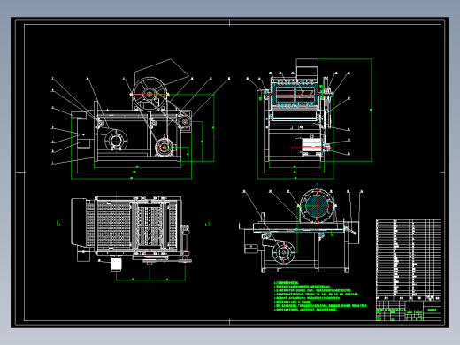Click the white motor in the plan view
The width and height of the screenshot is (460, 345).
click(x=116, y=264)
